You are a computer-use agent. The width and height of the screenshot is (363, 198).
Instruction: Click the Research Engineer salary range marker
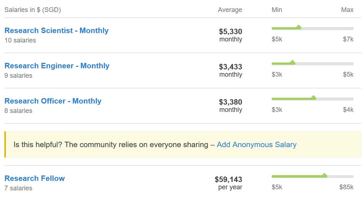pyautogui.click(x=292, y=62)
